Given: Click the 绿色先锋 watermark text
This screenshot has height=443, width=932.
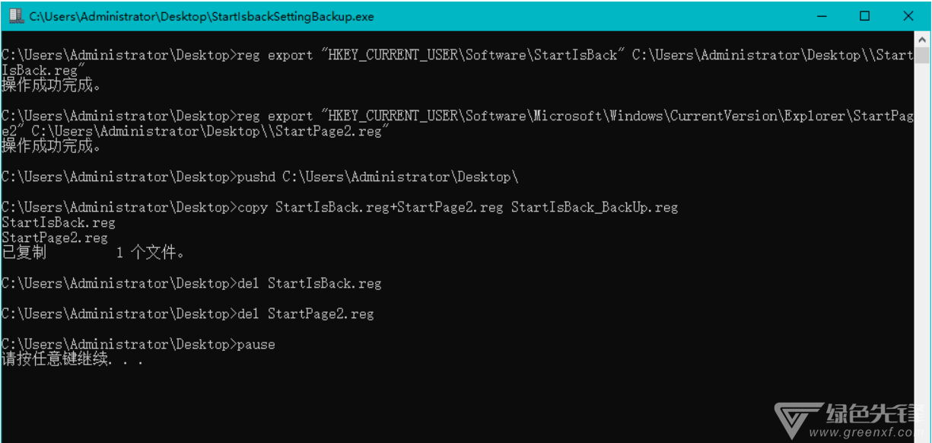Looking at the screenshot, I should pyautogui.click(x=876, y=414).
